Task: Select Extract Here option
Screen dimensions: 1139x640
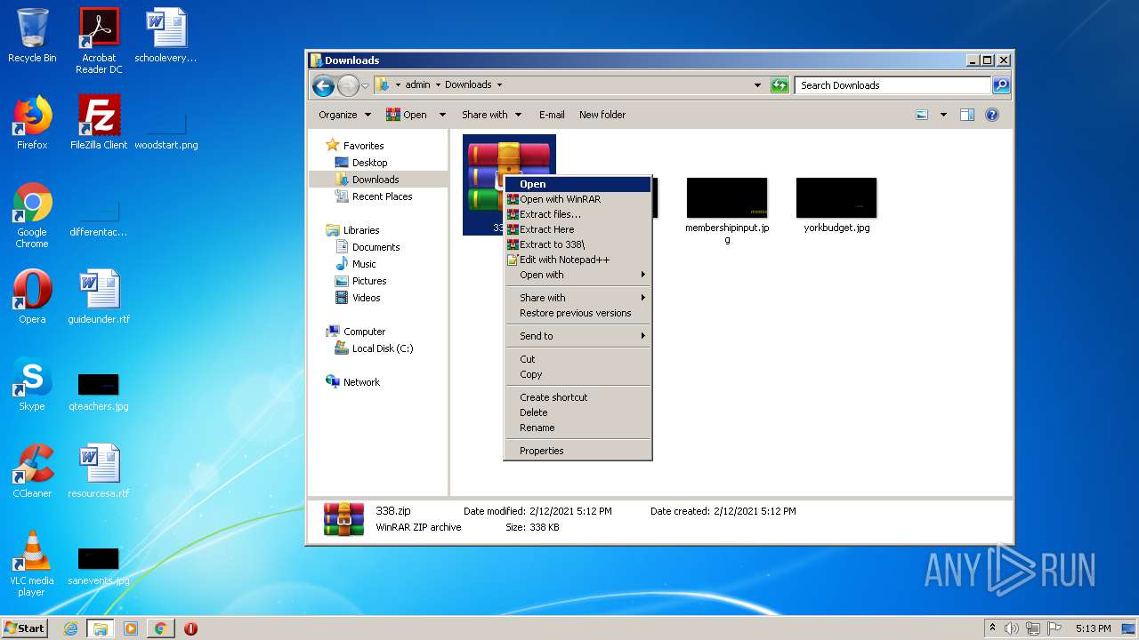Action: [578, 229]
